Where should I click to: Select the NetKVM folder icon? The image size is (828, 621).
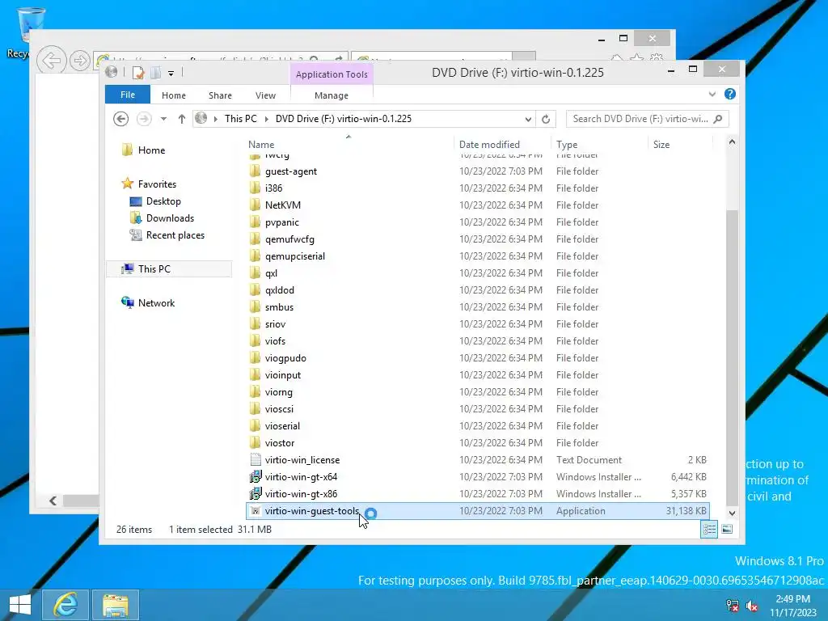pyautogui.click(x=255, y=205)
